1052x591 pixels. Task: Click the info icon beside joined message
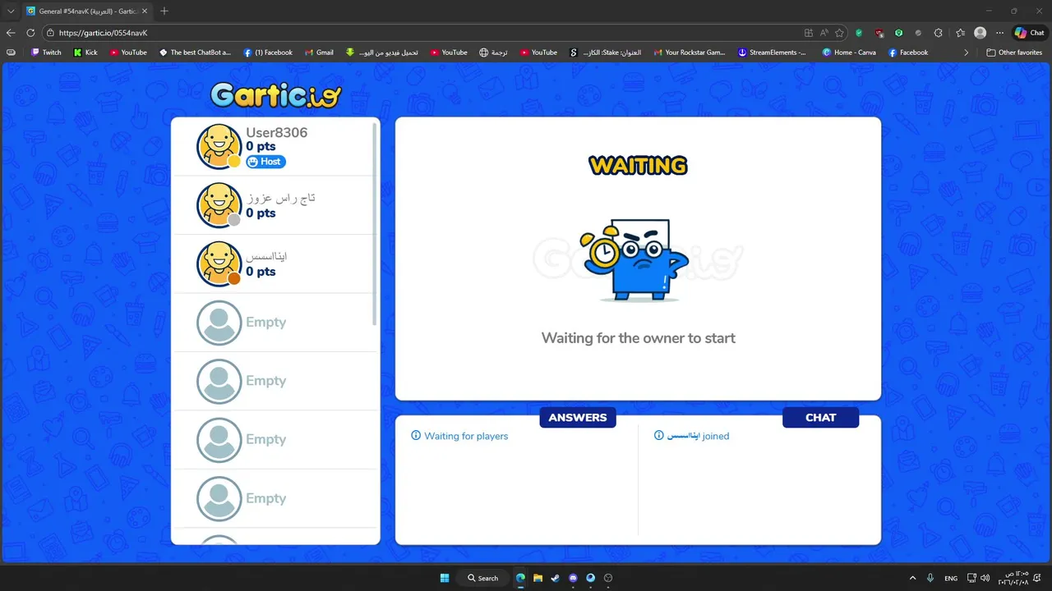tap(659, 436)
